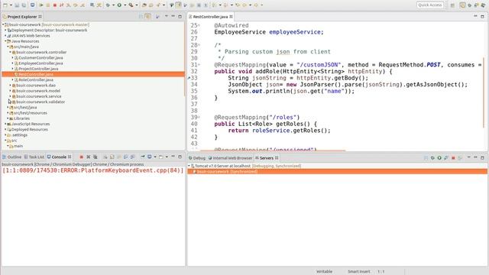This screenshot has height=275, width=489.
Task: Toggle comment folding at line 28
Action: click(199, 45)
